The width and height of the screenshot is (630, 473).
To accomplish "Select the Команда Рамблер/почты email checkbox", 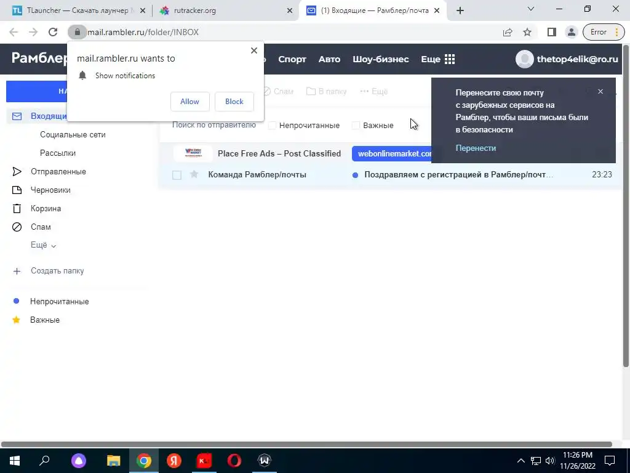I will (x=177, y=175).
